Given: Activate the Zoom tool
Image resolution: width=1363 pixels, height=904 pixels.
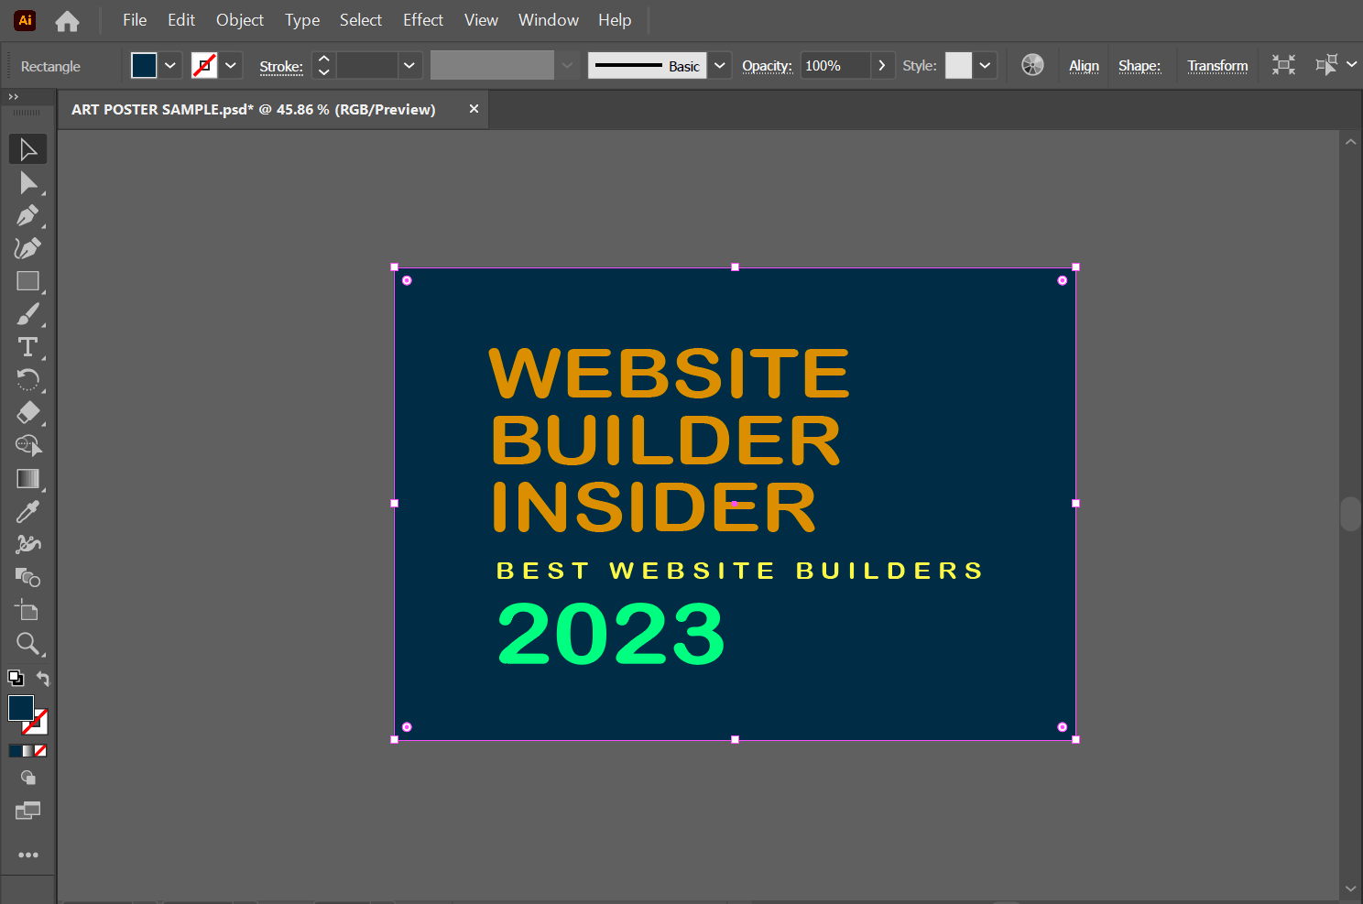Looking at the screenshot, I should point(27,644).
